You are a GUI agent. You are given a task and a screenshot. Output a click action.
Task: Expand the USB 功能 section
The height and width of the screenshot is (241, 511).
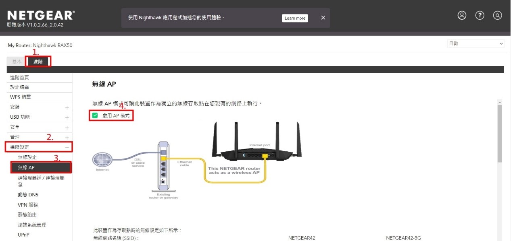click(40, 117)
